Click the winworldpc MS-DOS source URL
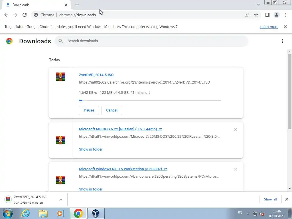Image resolution: width=292 pixels, height=219 pixels. click(x=149, y=137)
